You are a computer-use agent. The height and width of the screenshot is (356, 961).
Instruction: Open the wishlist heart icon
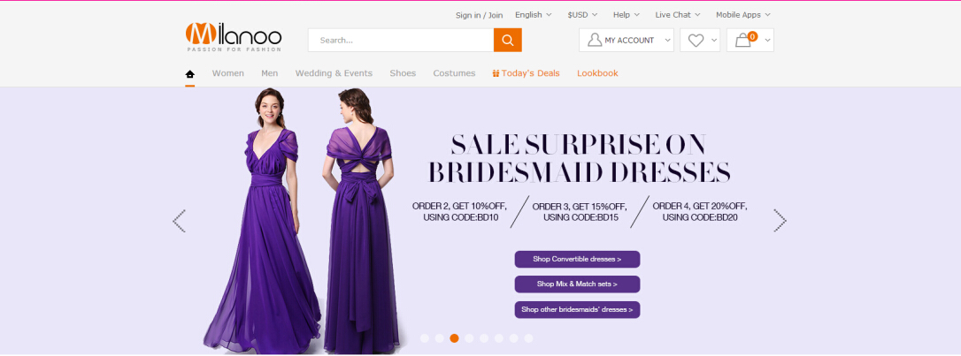click(696, 40)
